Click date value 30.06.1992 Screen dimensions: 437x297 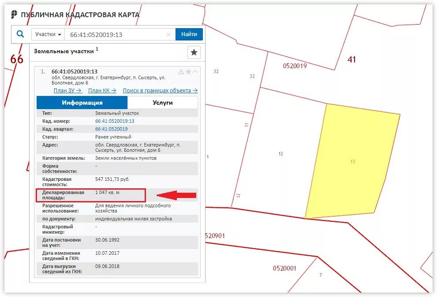pos(107,240)
